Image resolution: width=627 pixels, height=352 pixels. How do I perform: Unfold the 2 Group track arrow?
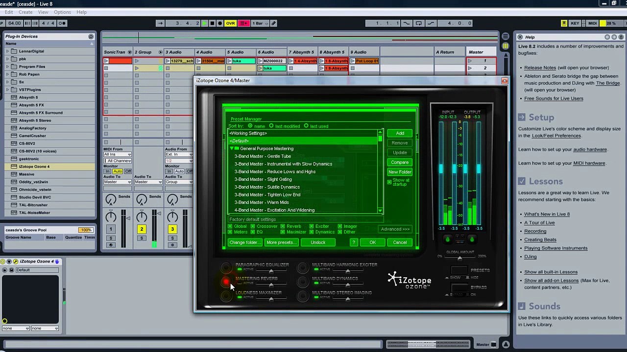[160, 52]
